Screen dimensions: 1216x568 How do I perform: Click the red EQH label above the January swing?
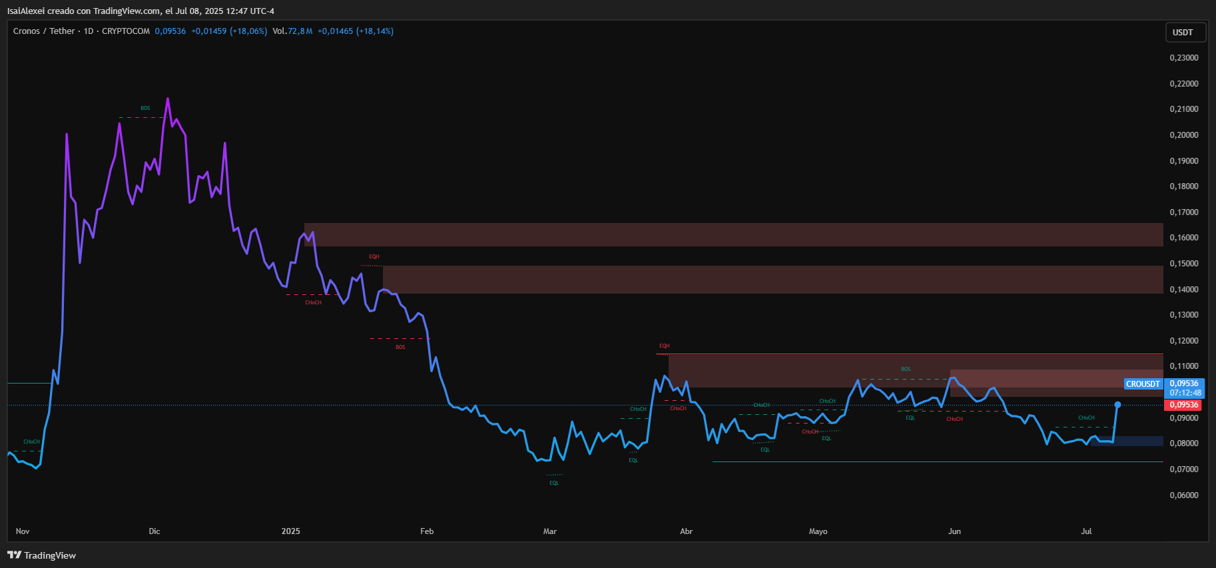[374, 257]
